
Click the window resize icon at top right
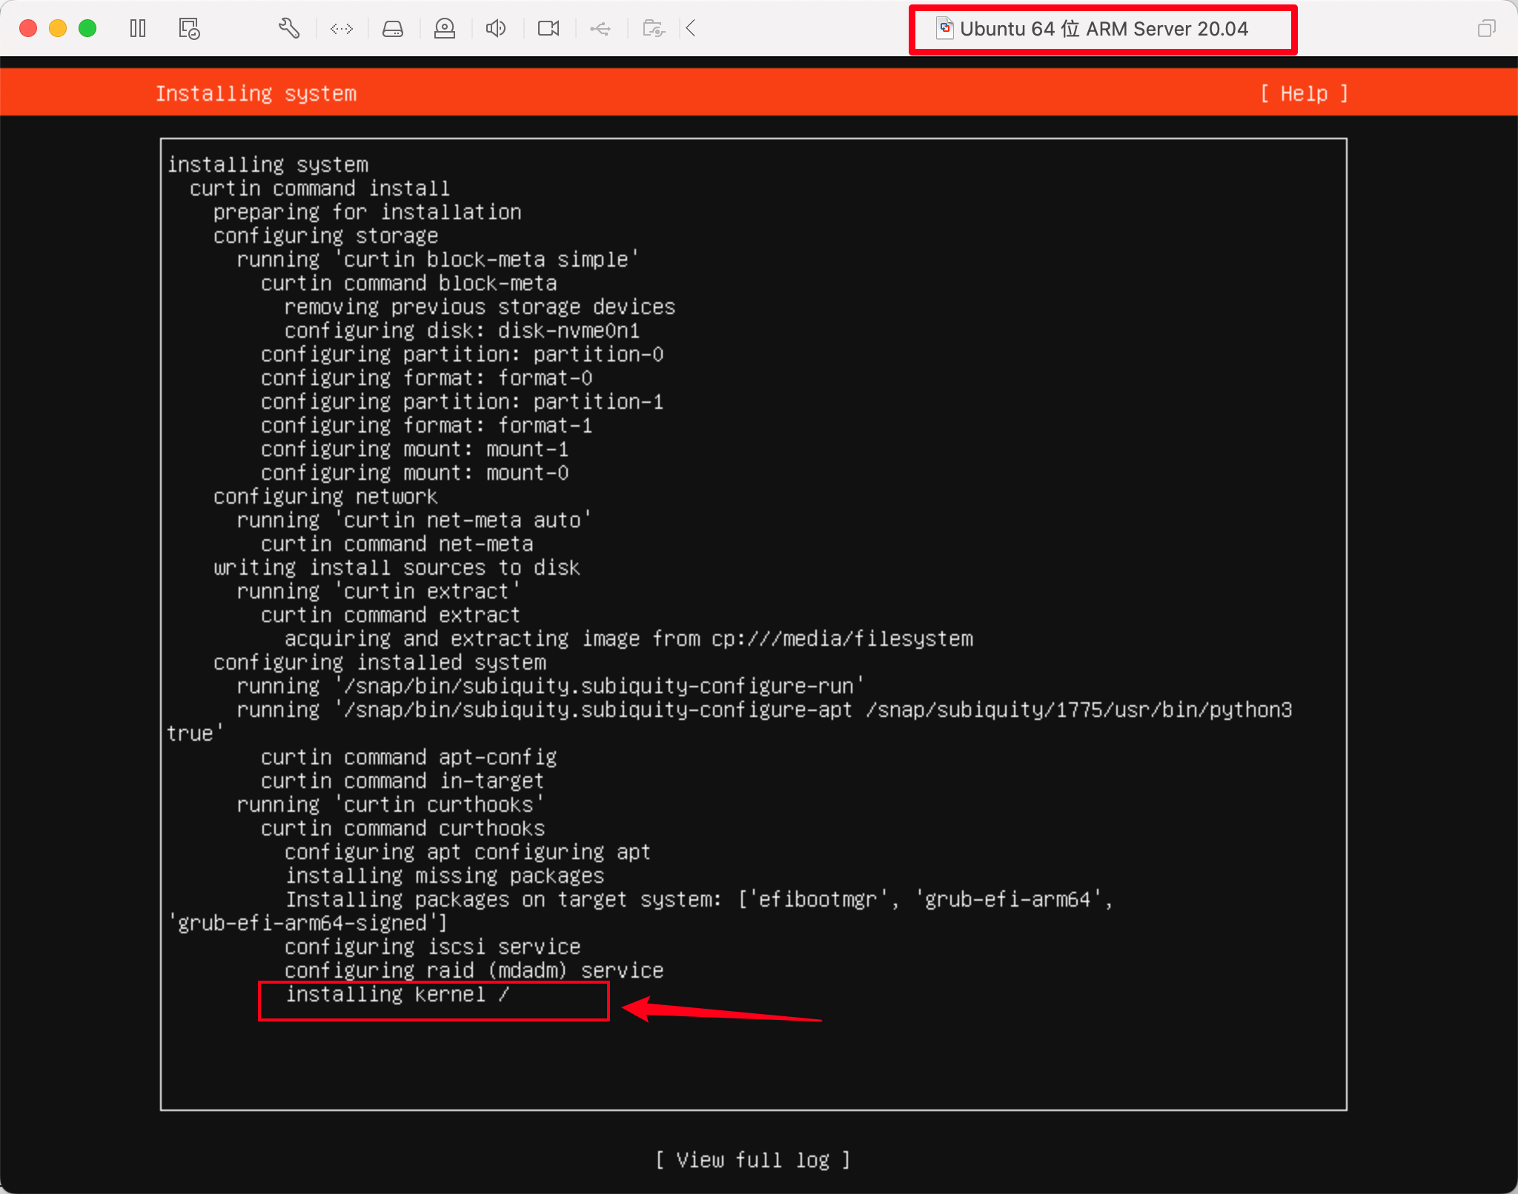tap(1486, 29)
